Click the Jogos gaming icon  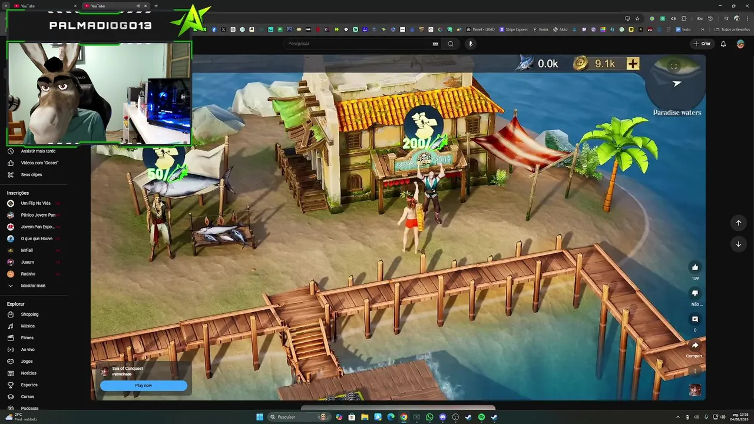[x=10, y=362]
